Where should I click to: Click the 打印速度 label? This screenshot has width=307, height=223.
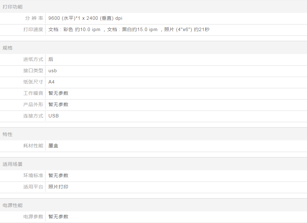(33, 30)
